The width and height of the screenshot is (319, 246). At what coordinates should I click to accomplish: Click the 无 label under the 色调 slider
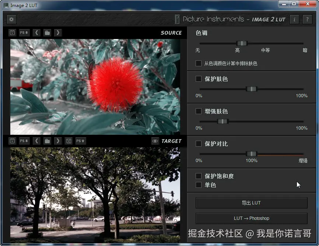point(197,50)
